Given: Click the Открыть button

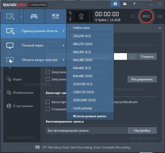Looking at the screenshot, I should [147, 57].
